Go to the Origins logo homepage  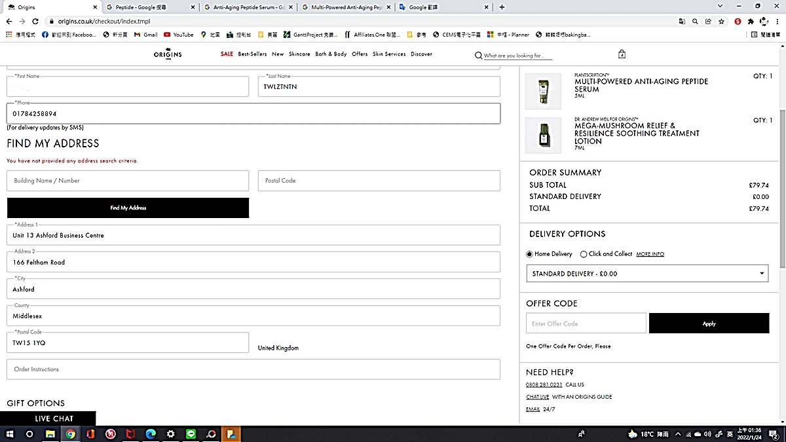(168, 54)
